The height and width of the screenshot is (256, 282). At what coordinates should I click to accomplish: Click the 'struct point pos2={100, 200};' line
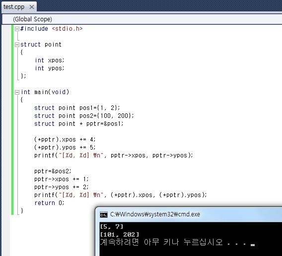point(84,116)
